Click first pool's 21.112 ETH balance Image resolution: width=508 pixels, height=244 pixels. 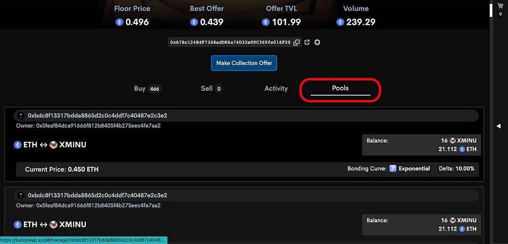pos(457,149)
